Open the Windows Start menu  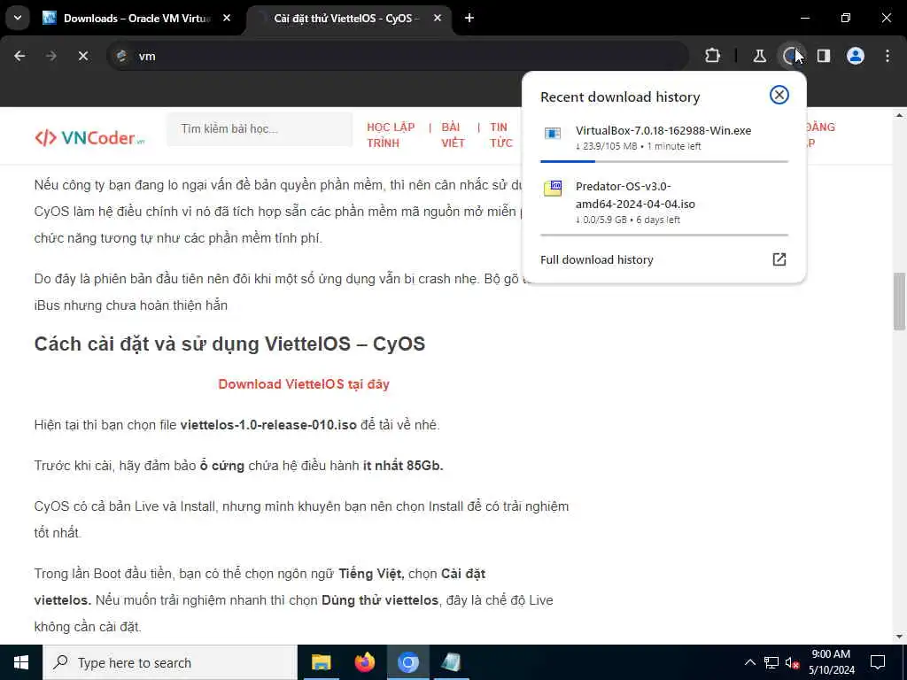coord(21,662)
